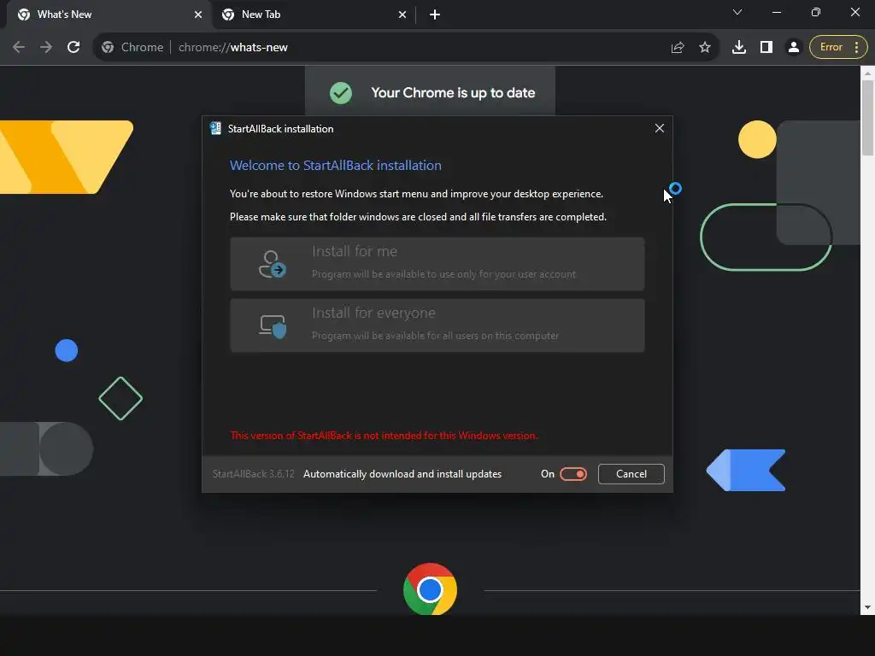Toggle automatic updates switch off

tap(573, 473)
